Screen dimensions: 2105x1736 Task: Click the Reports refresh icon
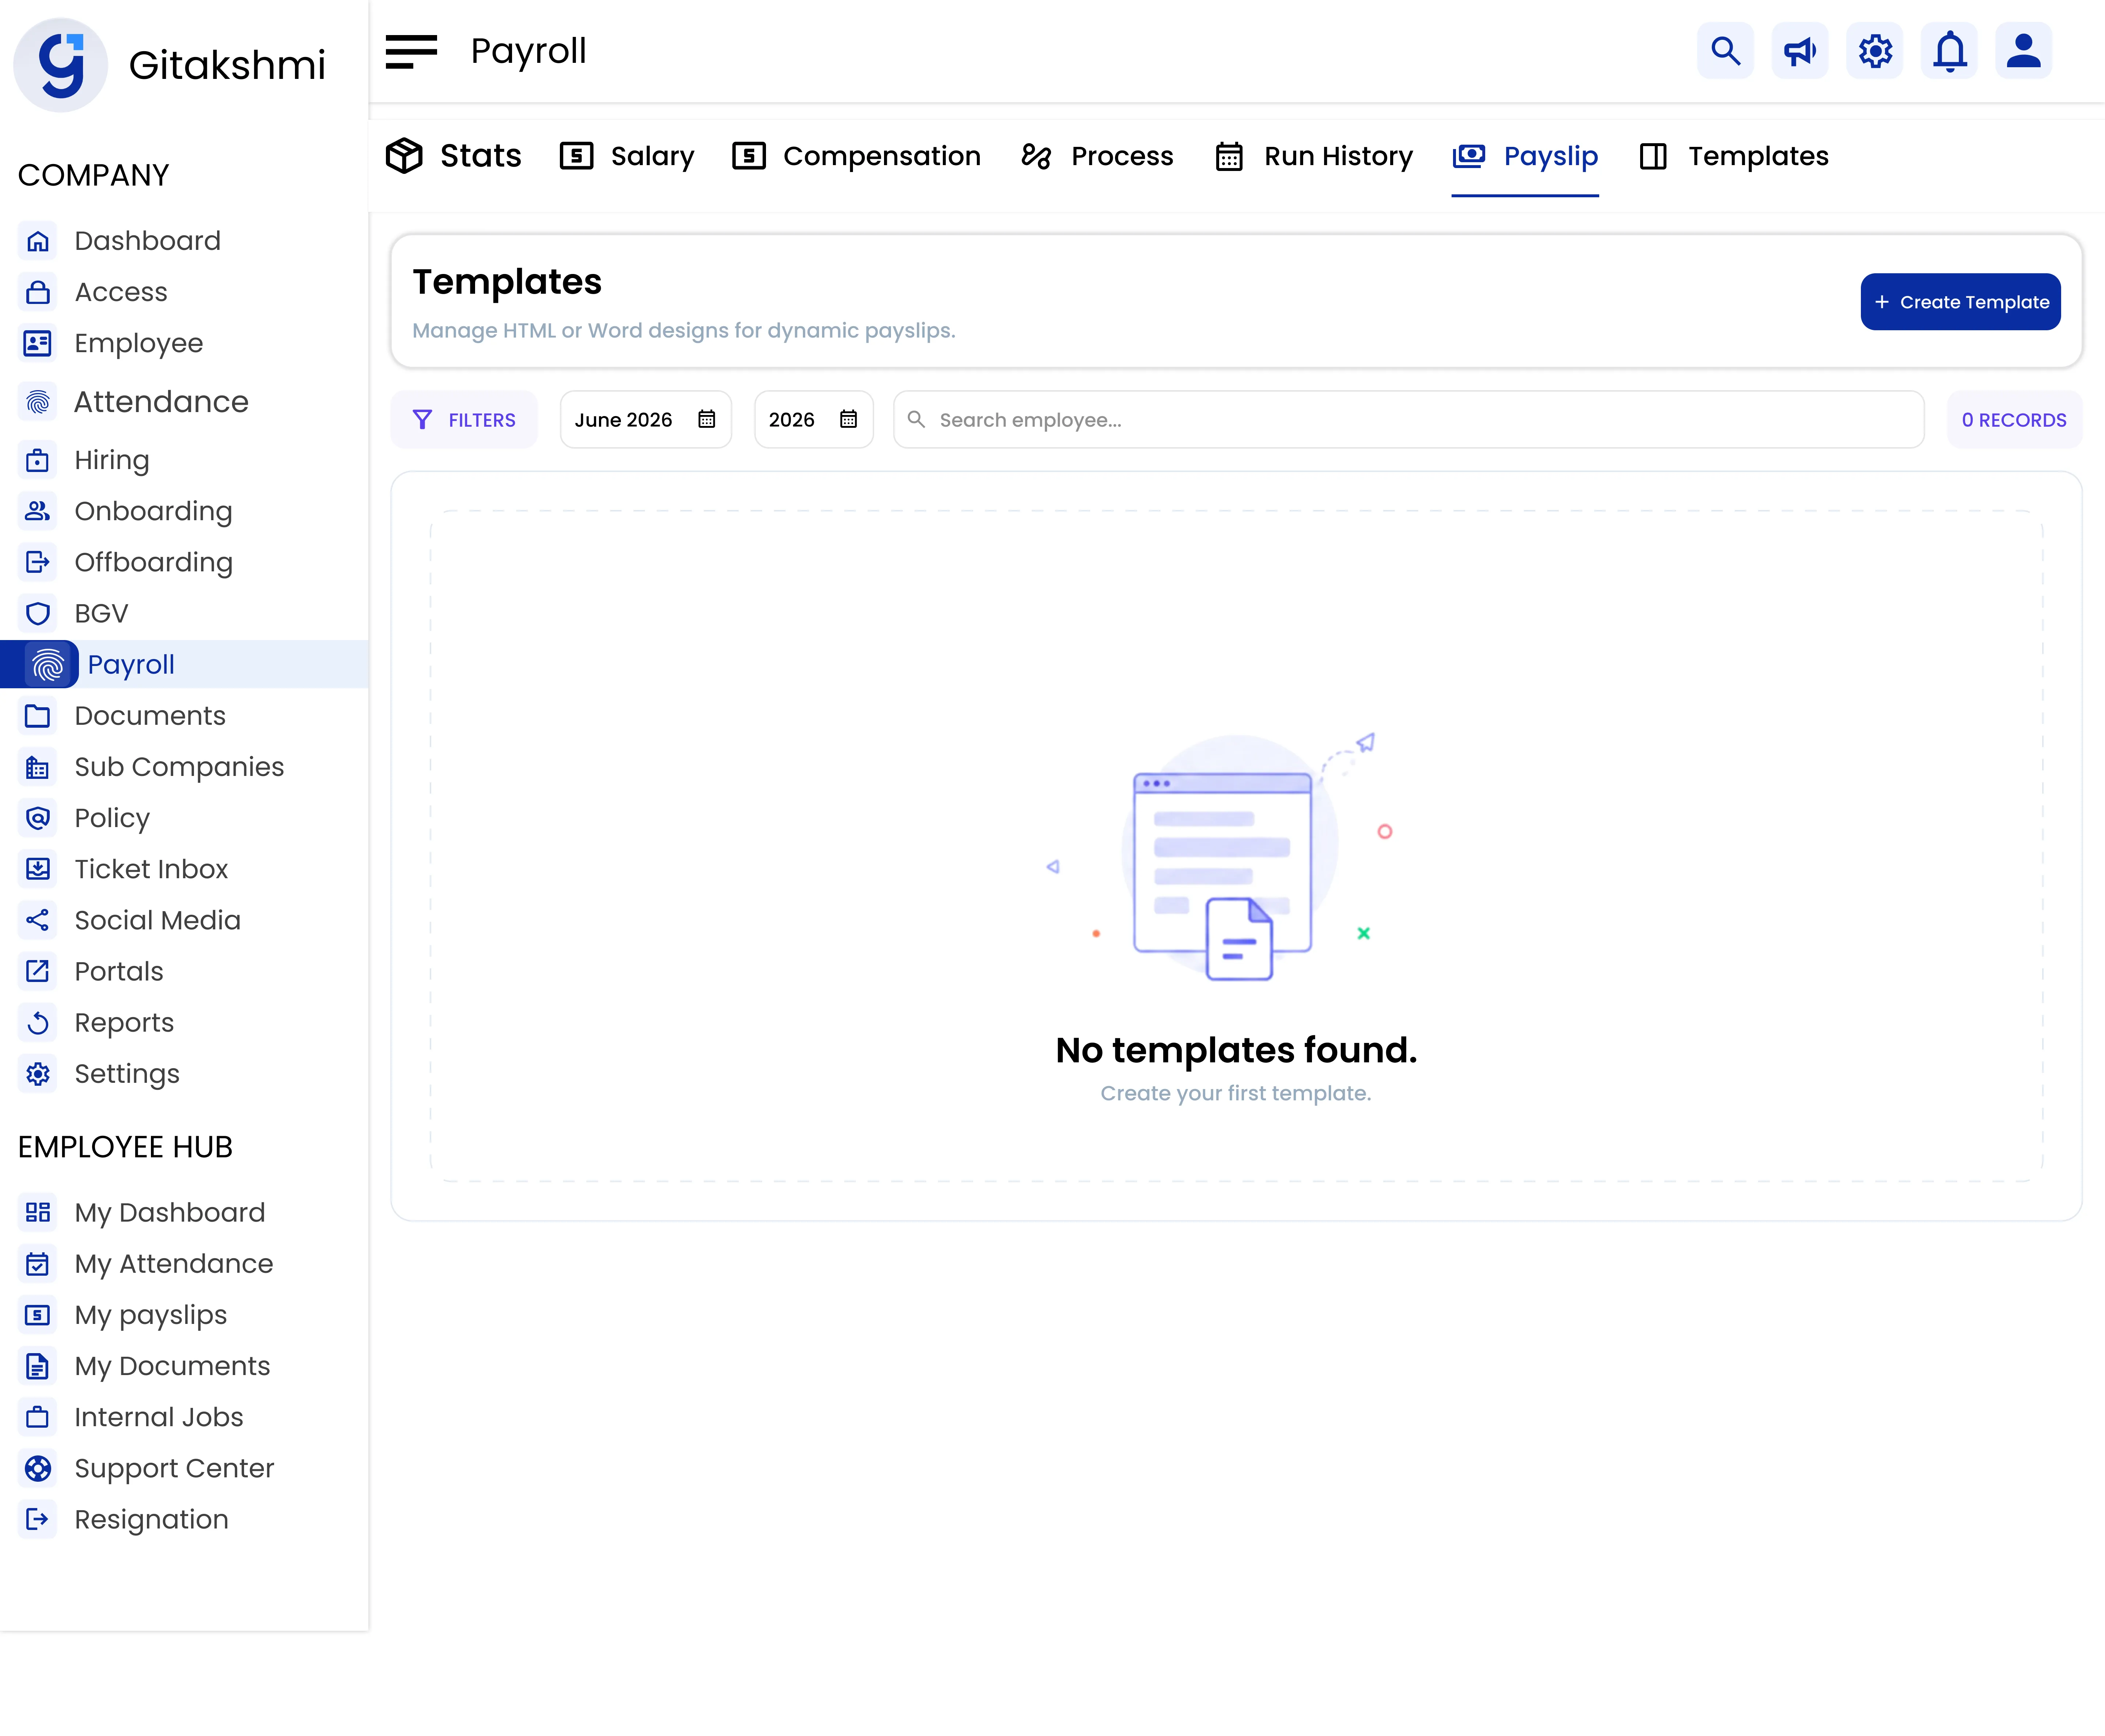(x=38, y=1022)
